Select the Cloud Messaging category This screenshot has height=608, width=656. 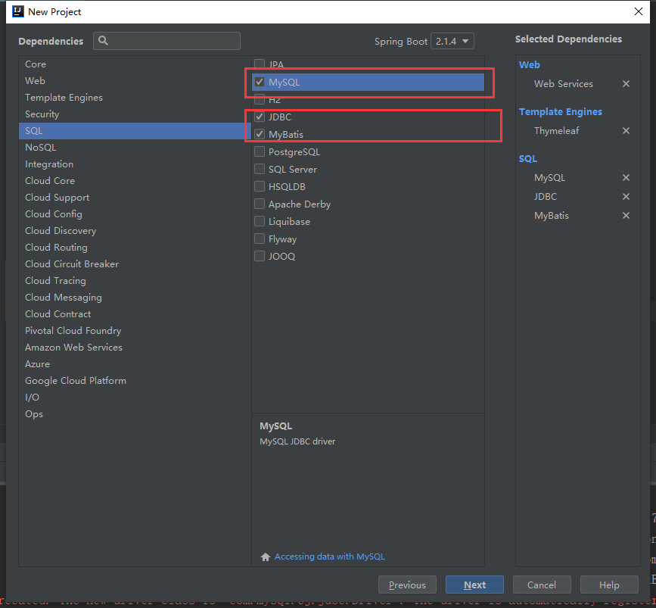[x=135, y=298]
